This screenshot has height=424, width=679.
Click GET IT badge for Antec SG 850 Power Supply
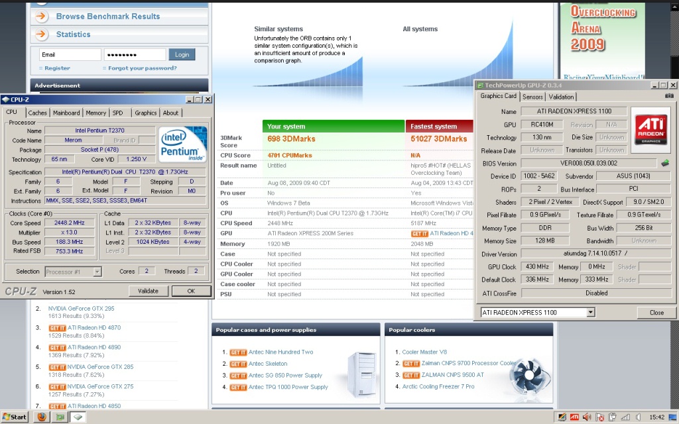pos(238,376)
